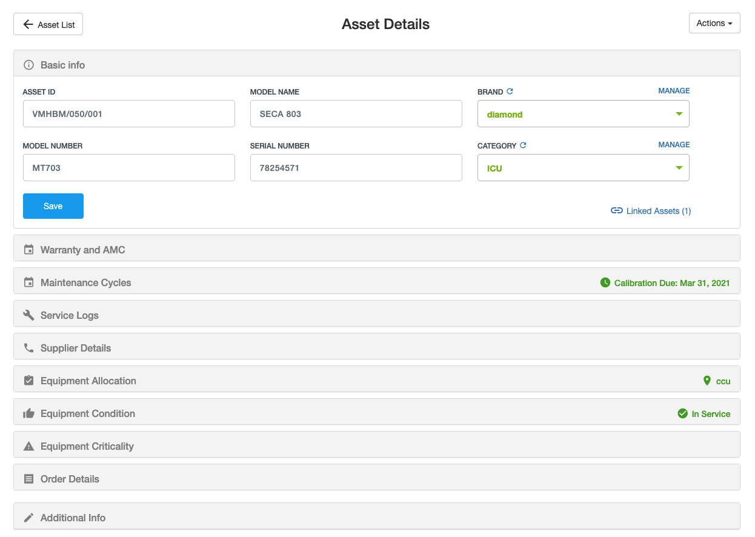The image size is (755, 537).
Task: Click the phone icon beside Supplier Details
Action: click(x=28, y=347)
